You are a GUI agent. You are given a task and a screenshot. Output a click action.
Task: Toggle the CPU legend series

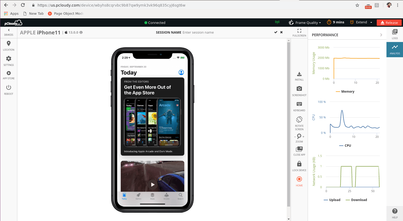pos(345,145)
